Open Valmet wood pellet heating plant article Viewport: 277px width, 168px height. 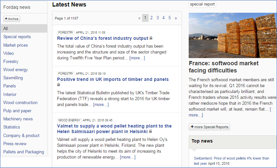tap(114, 129)
